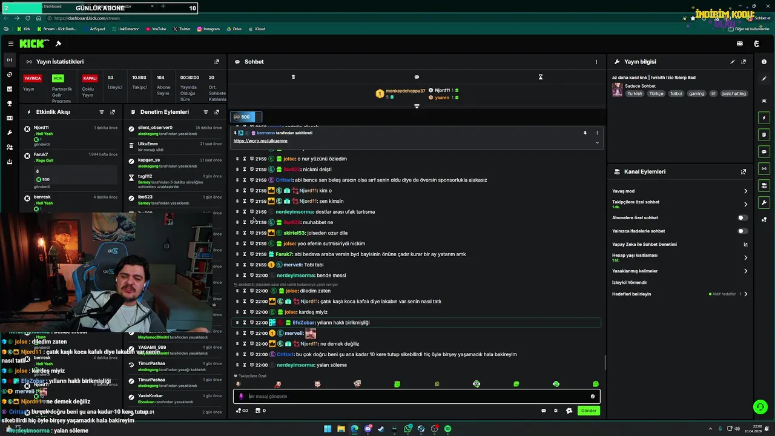775x436 pixels.
Task: Pop out the Denetim Eylemleri panel
Action: pyautogui.click(x=217, y=112)
